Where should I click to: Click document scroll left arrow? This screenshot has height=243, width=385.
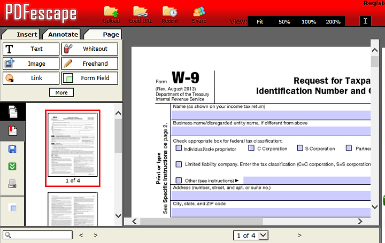click(134, 222)
